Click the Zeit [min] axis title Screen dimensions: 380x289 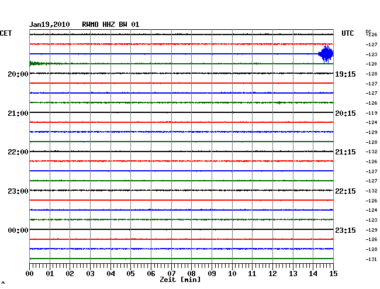click(180, 280)
